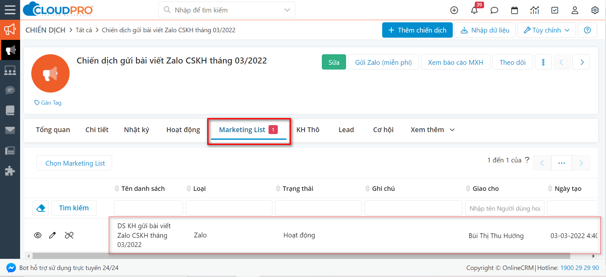The image size is (606, 277).
Task: Call the hotline 1900 29 29 90 link
Action: pyautogui.click(x=579, y=268)
